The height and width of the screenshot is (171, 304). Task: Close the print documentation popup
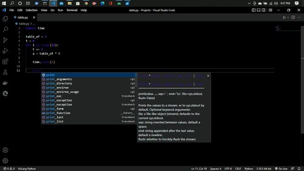click(208, 76)
